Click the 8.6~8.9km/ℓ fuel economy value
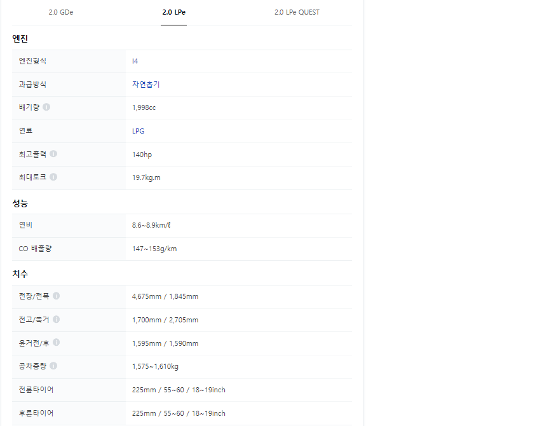The height and width of the screenshot is (426, 549). click(x=151, y=225)
